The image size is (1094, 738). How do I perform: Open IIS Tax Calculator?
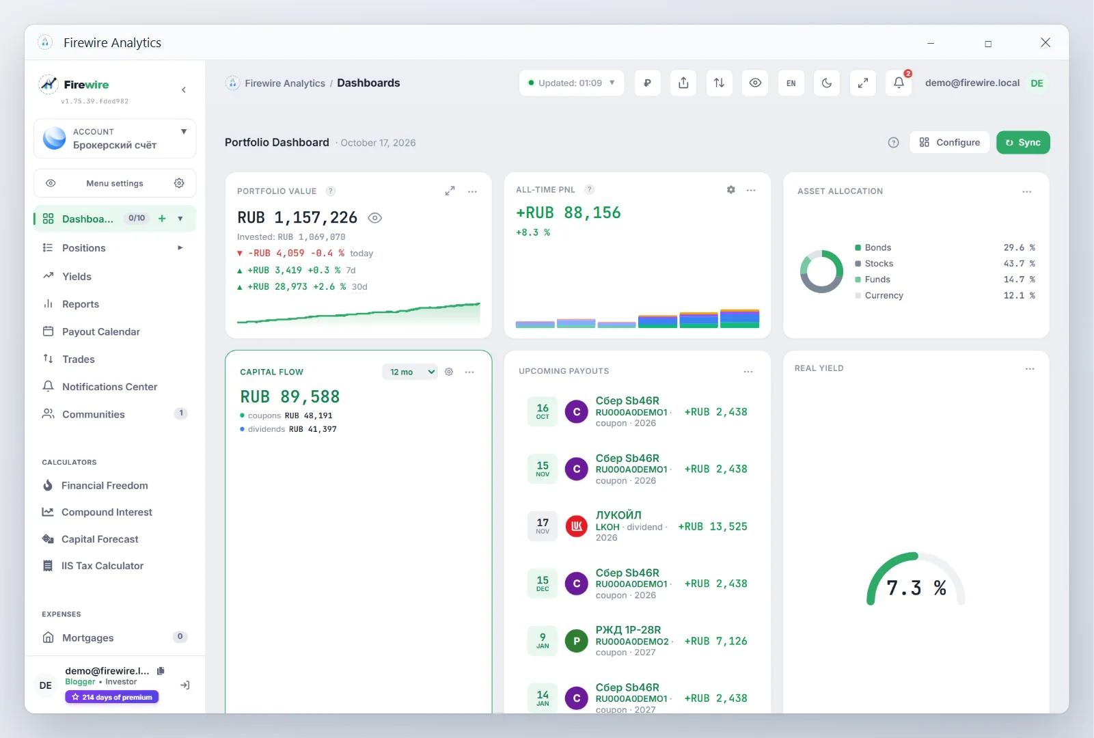tap(115, 566)
